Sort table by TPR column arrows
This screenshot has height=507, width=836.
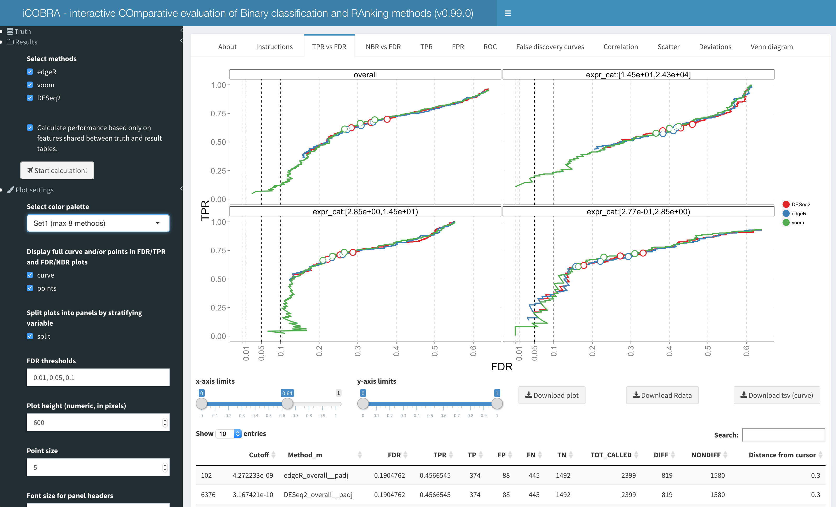click(x=451, y=455)
